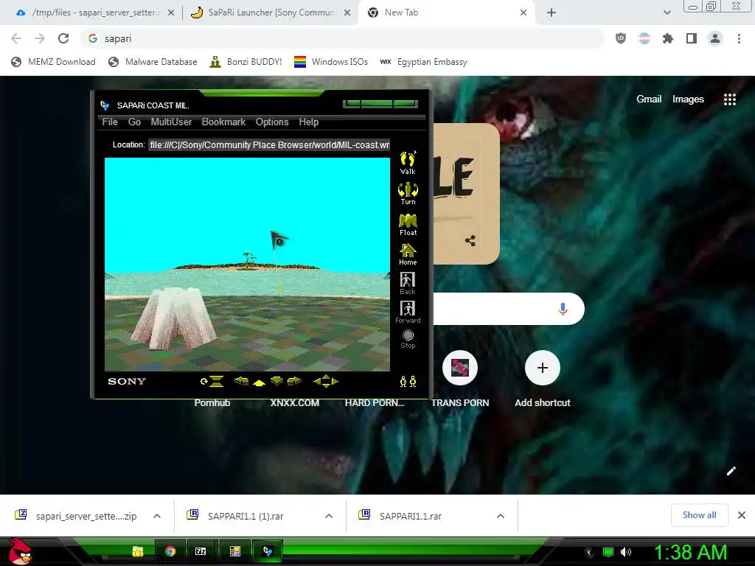Expand the Chrome tab search chevron

667,13
